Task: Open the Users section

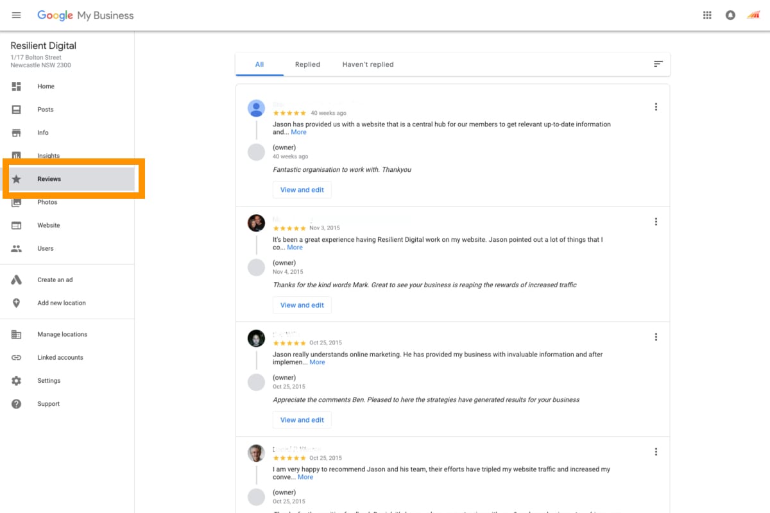Action: coord(46,249)
